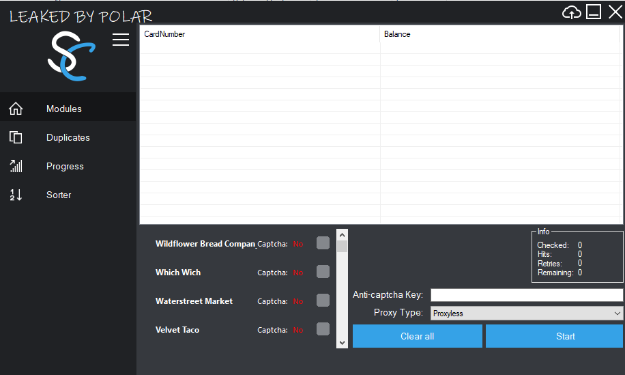Open the Duplicates section
This screenshot has height=375, width=625.
coord(68,137)
